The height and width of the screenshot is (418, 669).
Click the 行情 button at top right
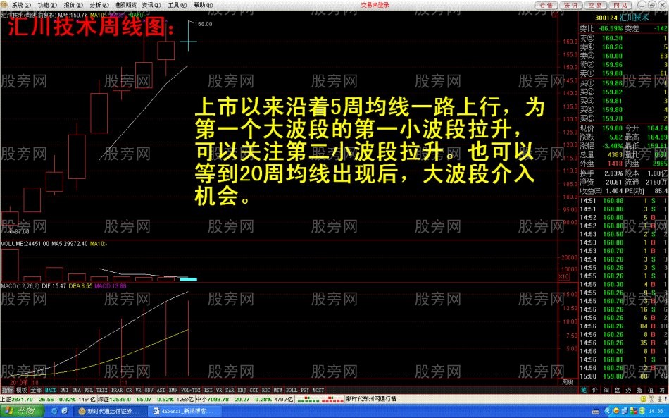pyautogui.click(x=546, y=5)
